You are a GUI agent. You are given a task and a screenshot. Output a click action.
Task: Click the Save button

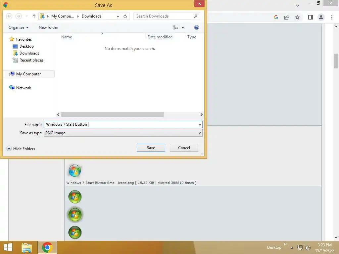pyautogui.click(x=151, y=148)
